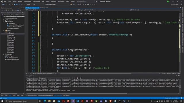Screen dimensions: 184x103
Task: Click the purple Visual Studio taskbar icon
Action: [x=73, y=101]
